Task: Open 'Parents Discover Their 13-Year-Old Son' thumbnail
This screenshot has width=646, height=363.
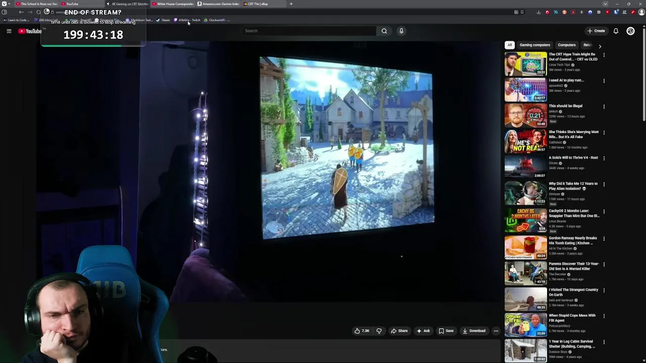Action: (525, 273)
